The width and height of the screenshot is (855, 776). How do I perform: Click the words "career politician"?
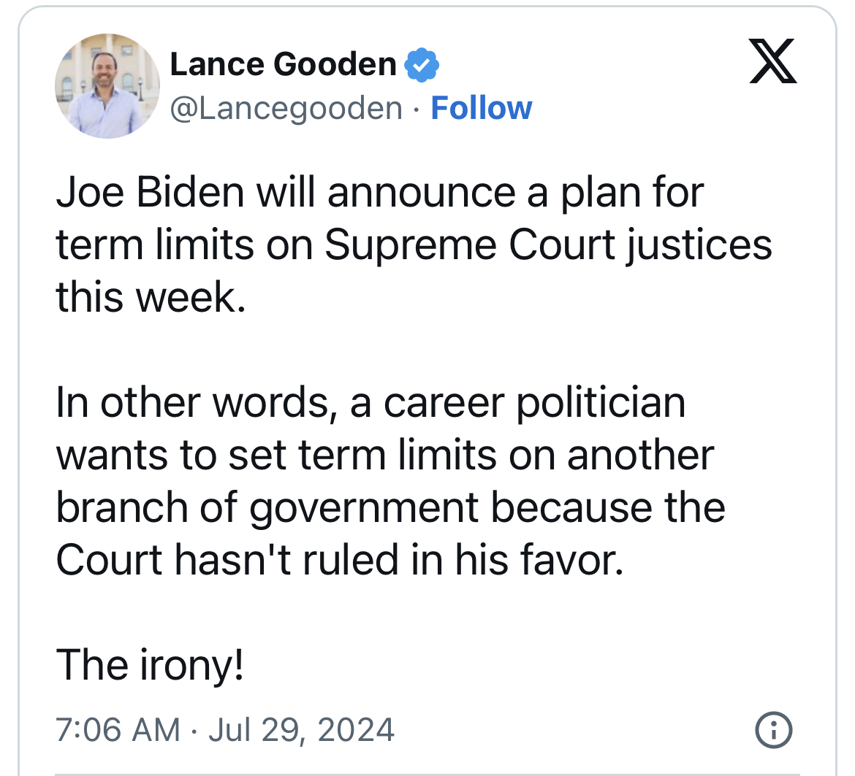pos(534,403)
